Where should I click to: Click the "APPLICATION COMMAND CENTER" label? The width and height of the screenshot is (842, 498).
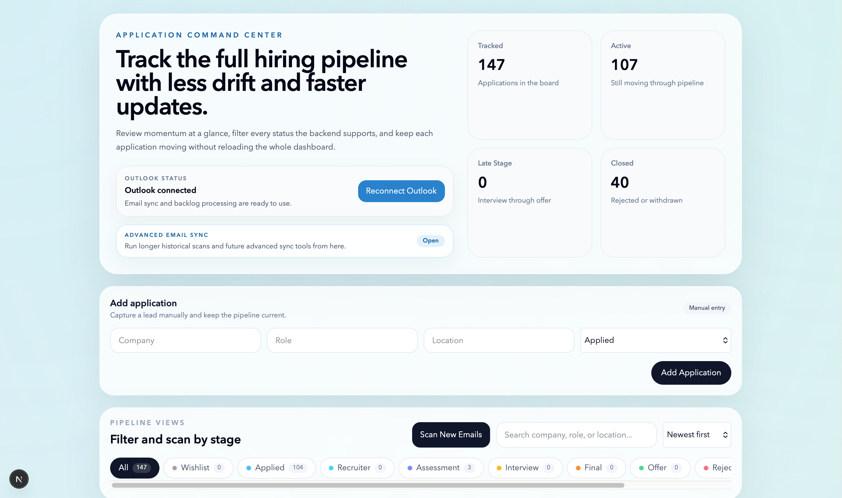199,35
